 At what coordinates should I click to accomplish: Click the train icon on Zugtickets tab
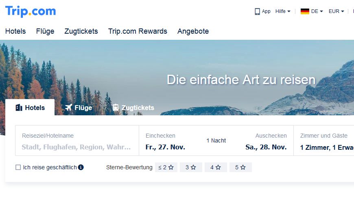[x=116, y=108]
